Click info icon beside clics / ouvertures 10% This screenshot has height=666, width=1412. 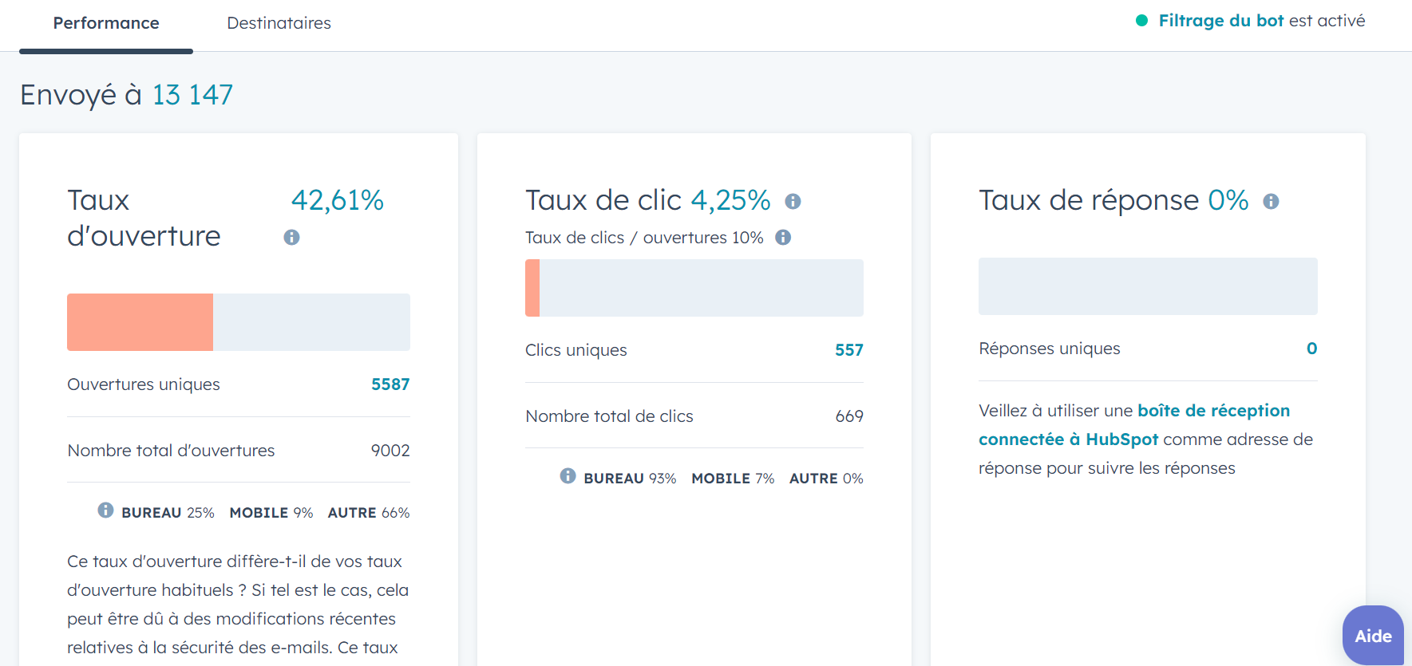[783, 238]
